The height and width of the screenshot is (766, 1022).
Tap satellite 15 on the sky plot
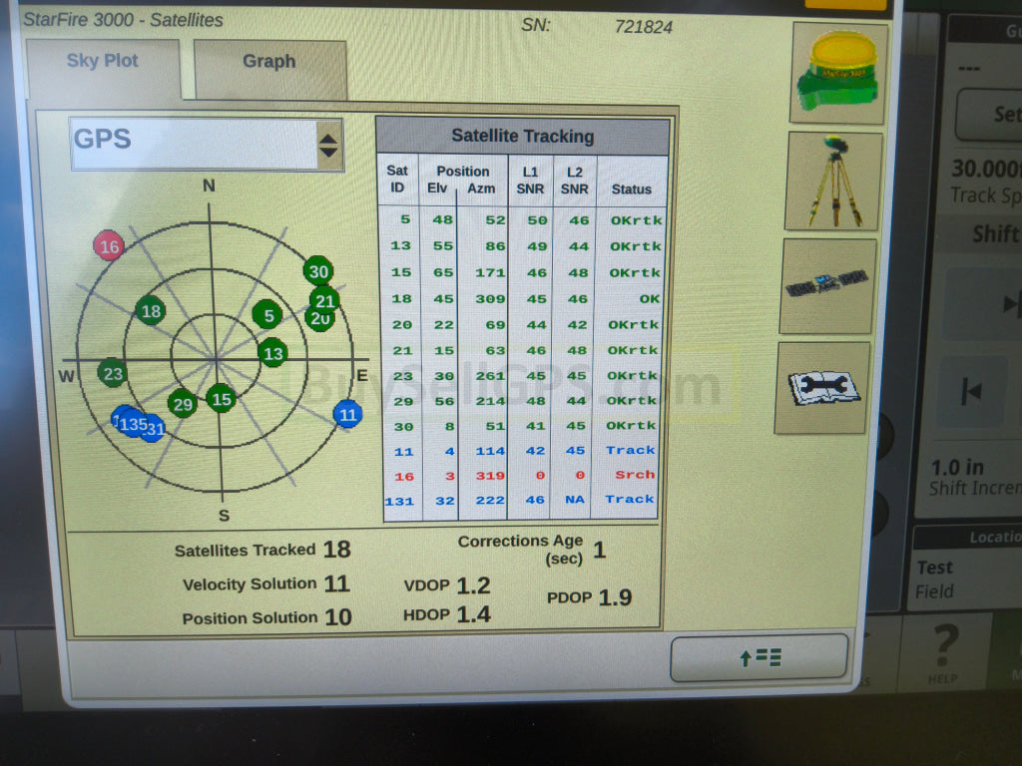pos(221,399)
